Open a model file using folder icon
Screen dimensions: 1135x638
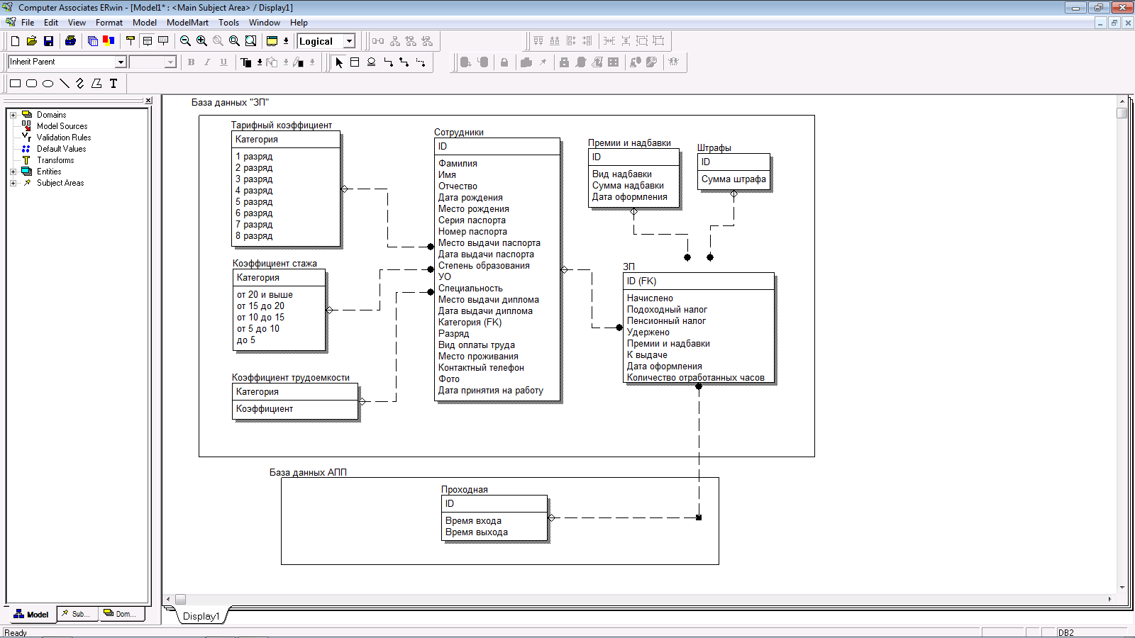pos(31,41)
